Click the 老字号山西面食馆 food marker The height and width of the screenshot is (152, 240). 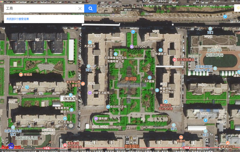[x=83, y=83]
